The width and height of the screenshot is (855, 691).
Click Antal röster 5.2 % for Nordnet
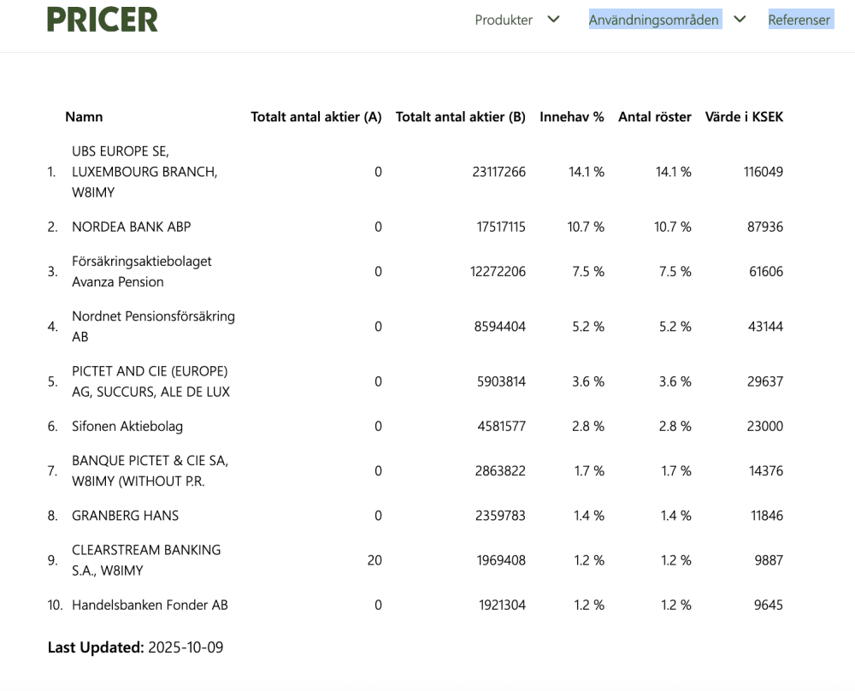[x=675, y=327]
